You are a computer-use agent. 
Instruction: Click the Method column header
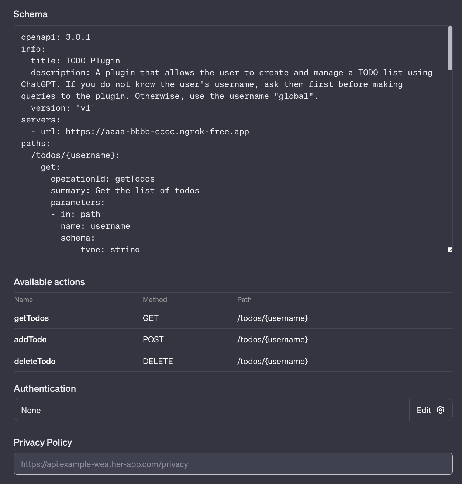point(155,300)
